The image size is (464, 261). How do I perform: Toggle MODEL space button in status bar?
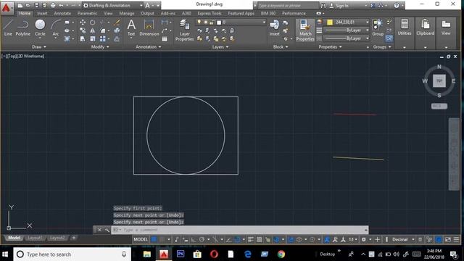tap(141, 239)
